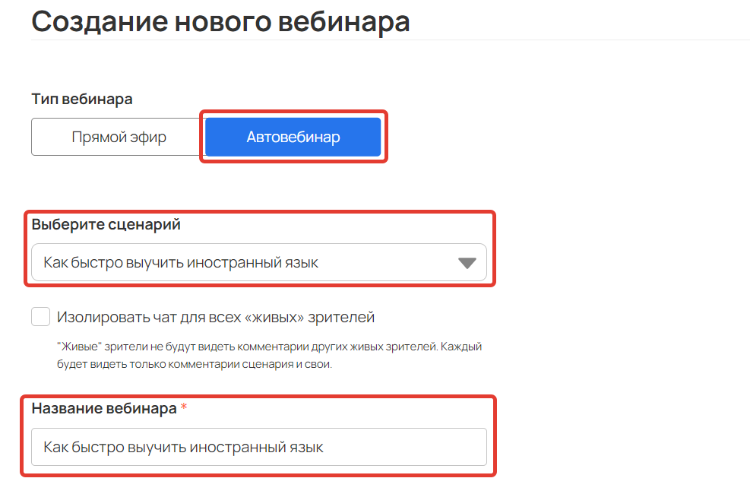
Task: Focus the "Название вебинара" text field
Action: pos(259,447)
